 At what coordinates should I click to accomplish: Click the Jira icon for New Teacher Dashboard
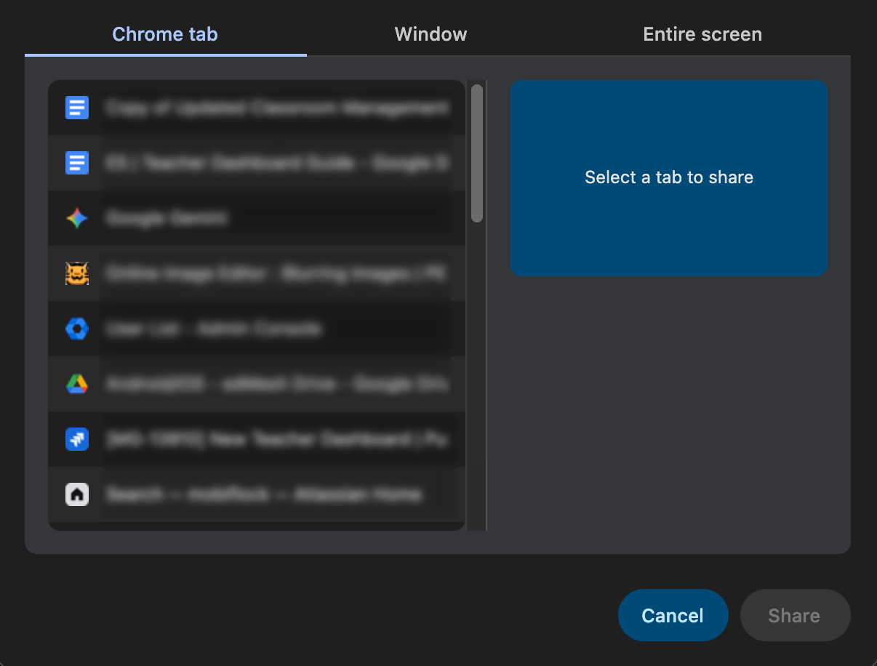point(77,439)
